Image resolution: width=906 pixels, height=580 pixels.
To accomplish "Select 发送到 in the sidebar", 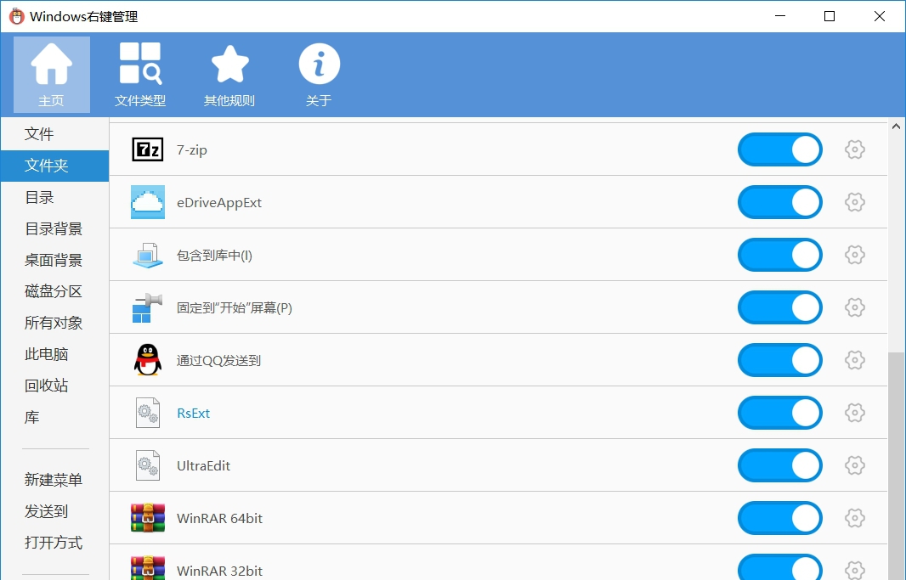I will point(48,510).
